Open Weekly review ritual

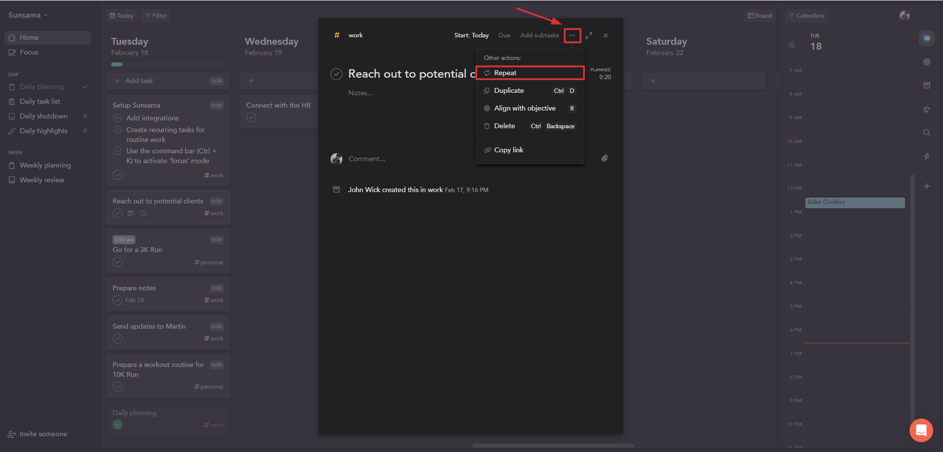48,180
